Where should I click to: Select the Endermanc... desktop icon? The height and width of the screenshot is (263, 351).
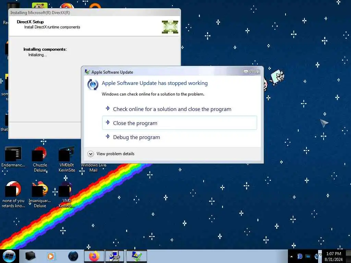pyautogui.click(x=13, y=157)
